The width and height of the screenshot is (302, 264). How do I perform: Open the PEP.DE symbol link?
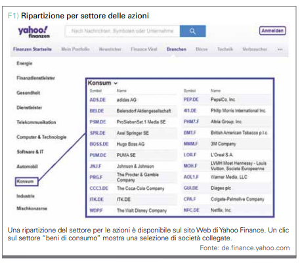click(x=191, y=100)
